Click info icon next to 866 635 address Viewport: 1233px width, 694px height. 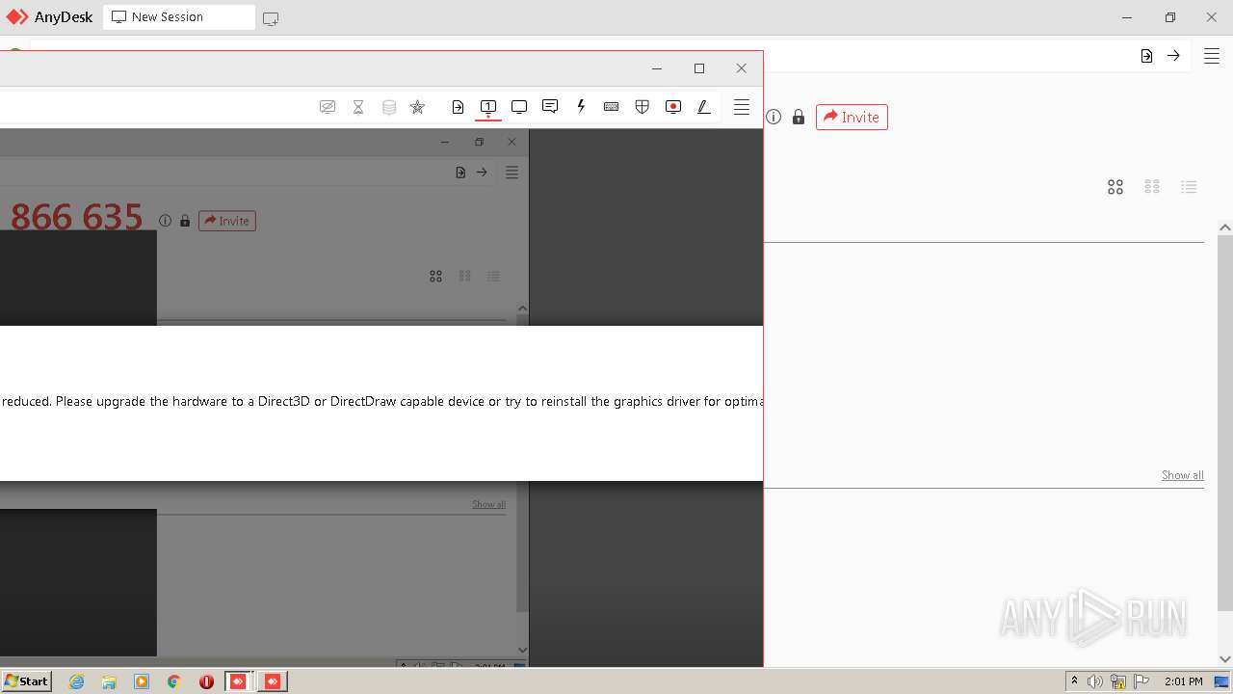(165, 221)
